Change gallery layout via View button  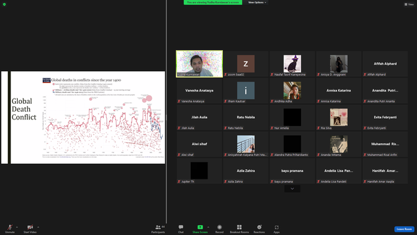pyautogui.click(x=409, y=5)
